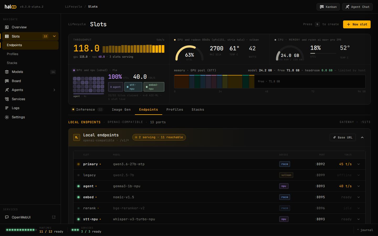
Task: Click the Overview sidebar icon
Action: 7,27
